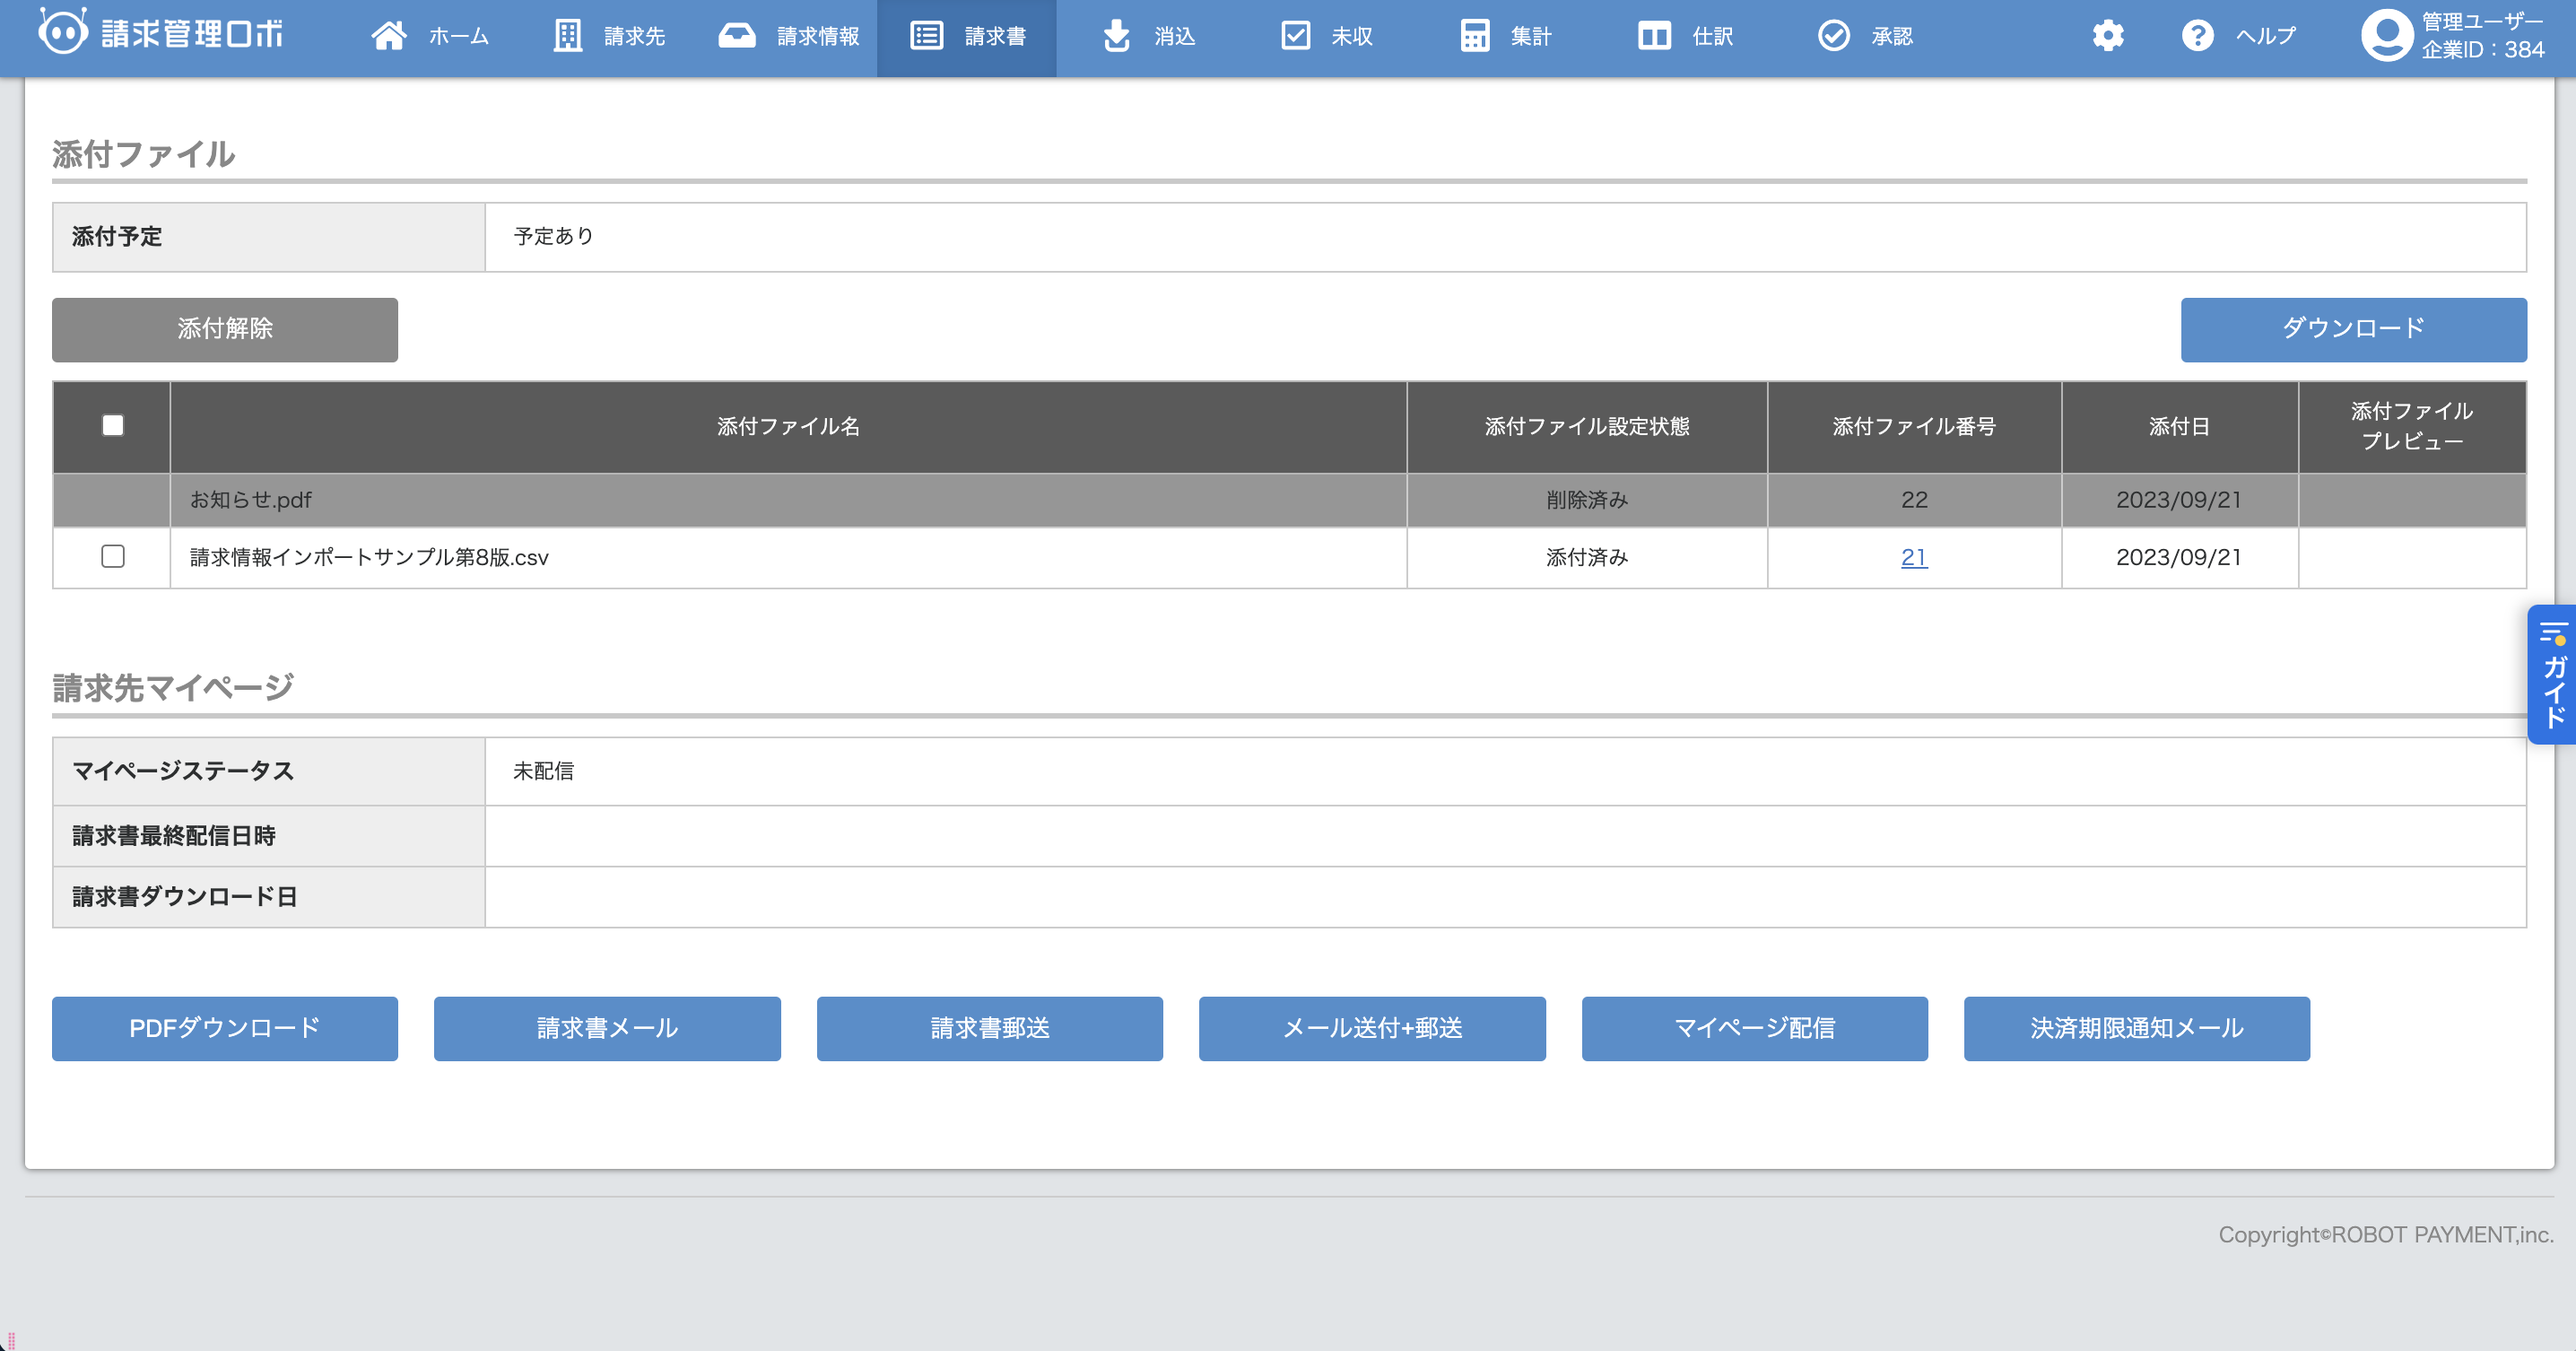The height and width of the screenshot is (1351, 2576).
Task: Click the 承認 checkmark circle icon
Action: point(1833,36)
